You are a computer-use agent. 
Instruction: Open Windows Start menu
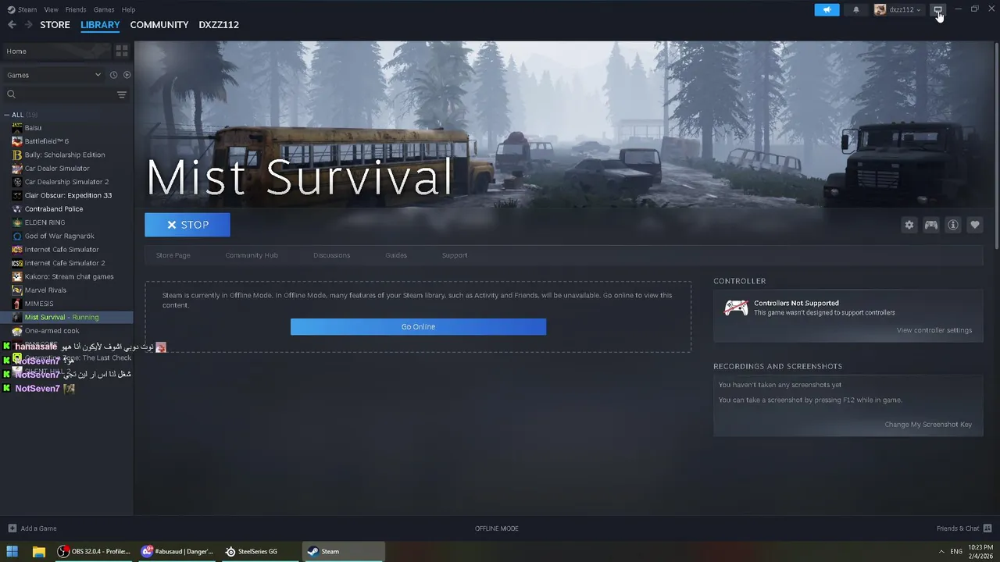12,551
